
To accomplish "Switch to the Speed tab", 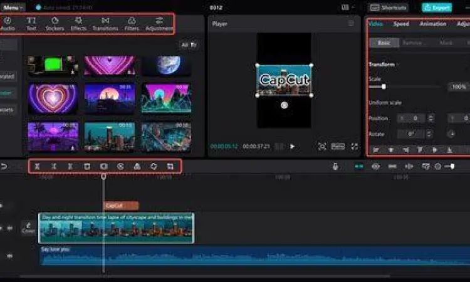I will tap(401, 24).
